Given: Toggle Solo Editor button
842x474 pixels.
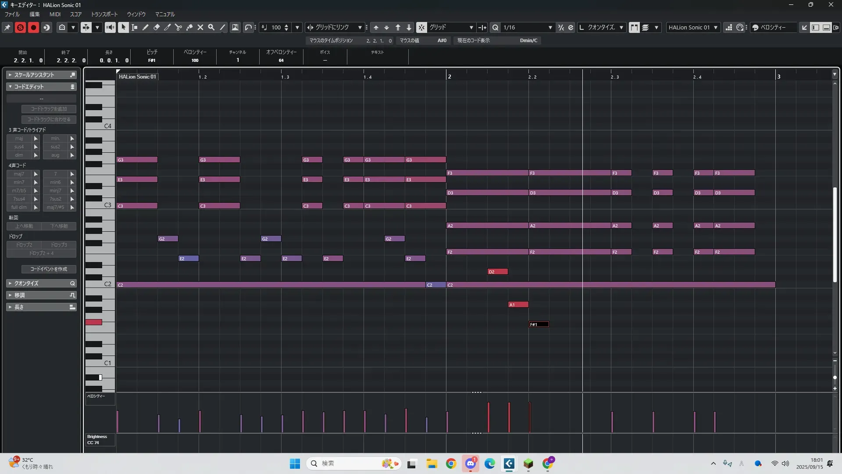Looking at the screenshot, I should click(x=20, y=27).
